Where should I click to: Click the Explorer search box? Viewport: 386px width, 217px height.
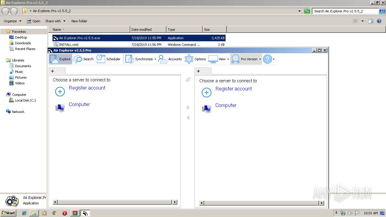pos(345,11)
